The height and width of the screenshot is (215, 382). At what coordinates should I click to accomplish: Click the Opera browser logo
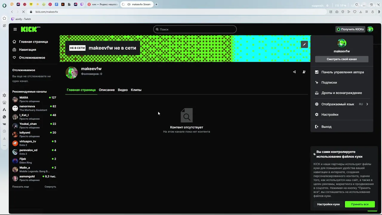[4, 5]
